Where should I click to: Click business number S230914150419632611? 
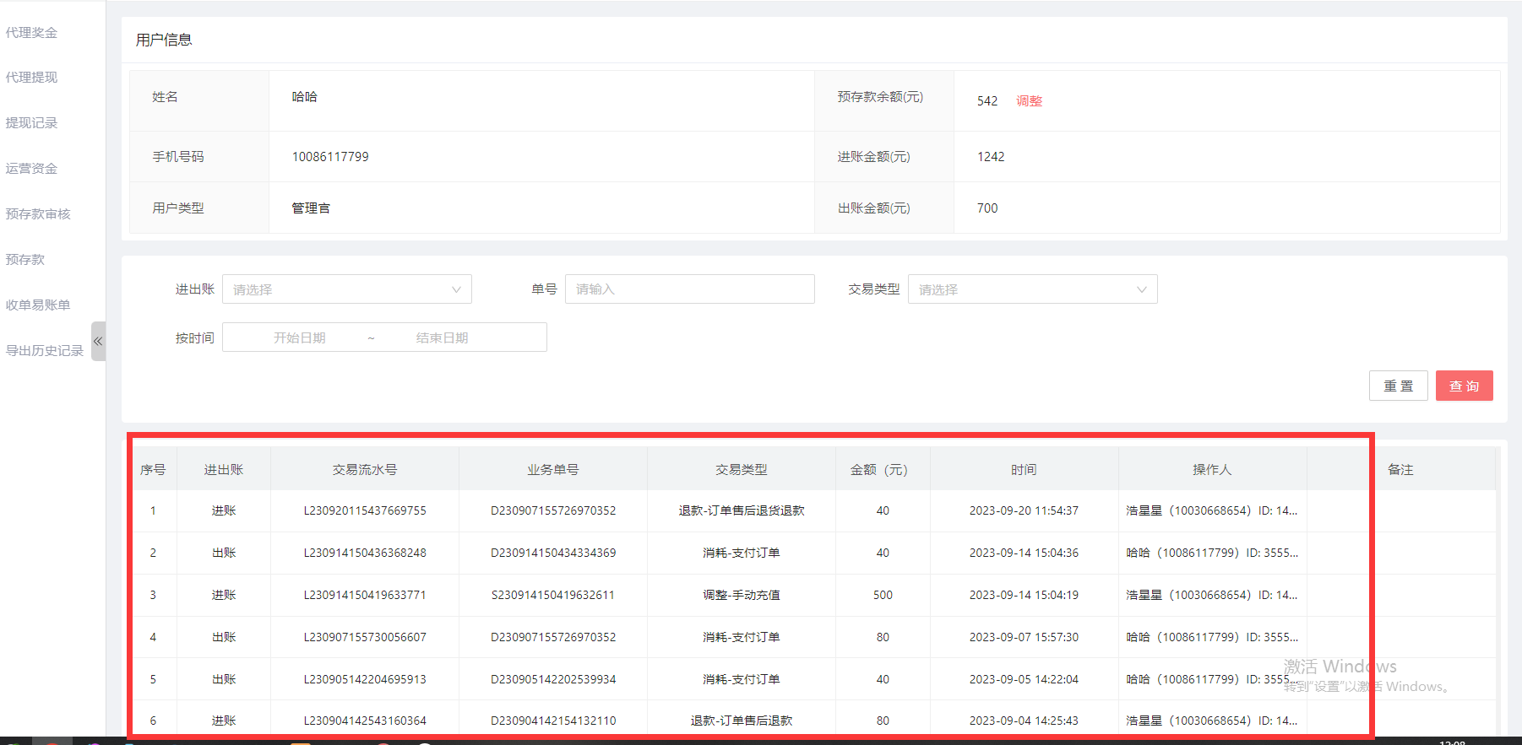pos(553,595)
